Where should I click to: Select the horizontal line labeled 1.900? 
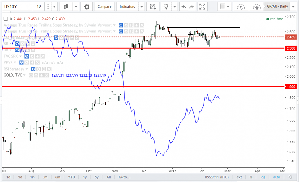(x=144, y=87)
